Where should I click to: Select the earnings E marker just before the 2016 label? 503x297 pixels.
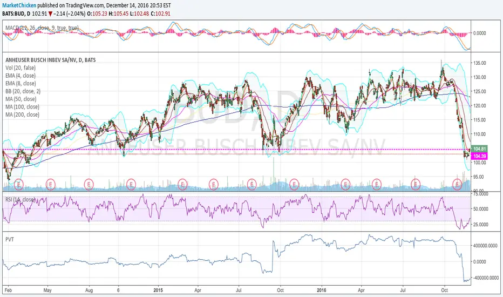point(294,184)
